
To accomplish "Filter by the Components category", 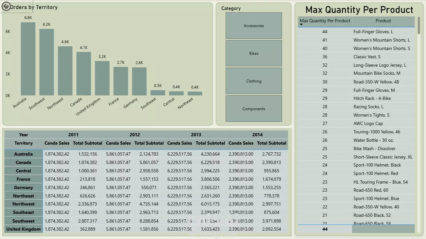I will click(254, 109).
